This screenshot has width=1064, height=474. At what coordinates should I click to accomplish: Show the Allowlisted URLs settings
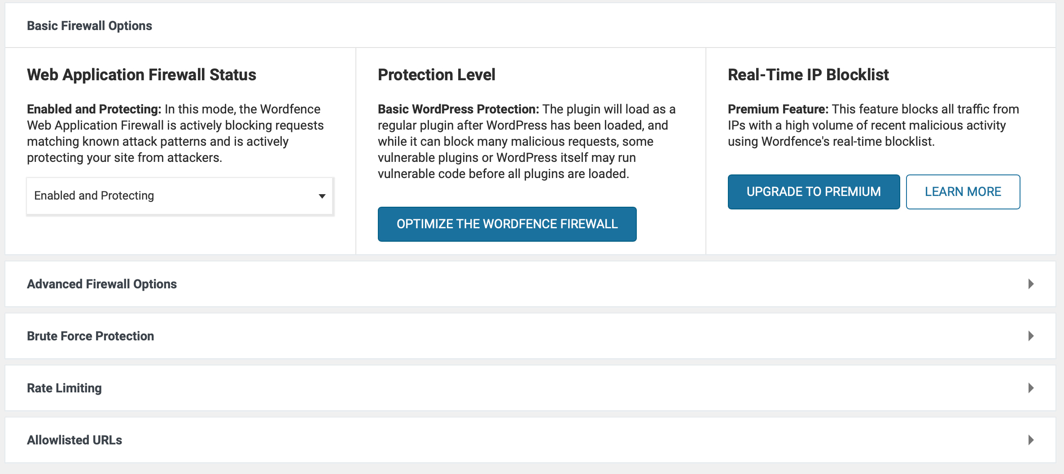click(74, 440)
